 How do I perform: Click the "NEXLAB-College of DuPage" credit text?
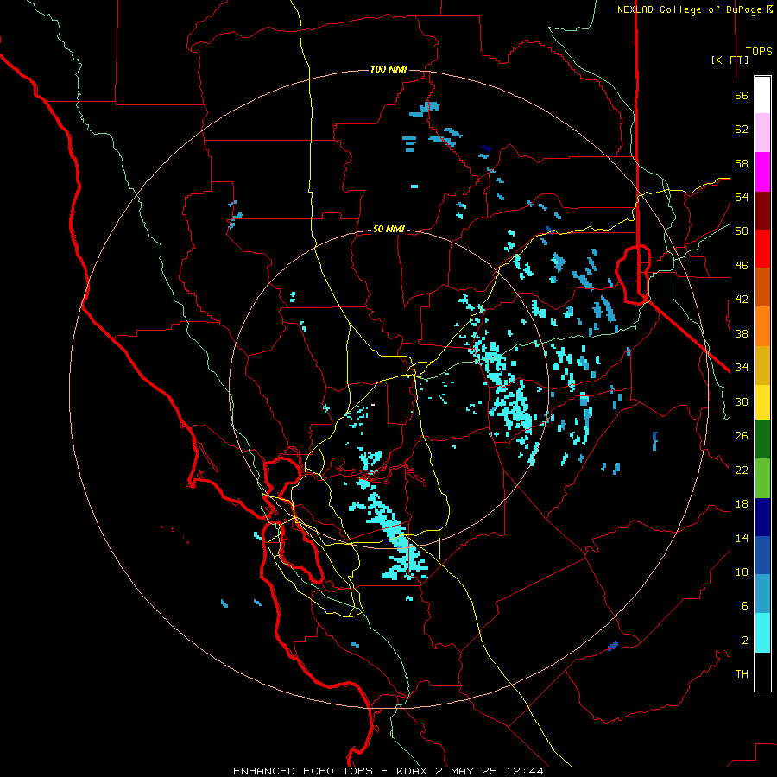(691, 9)
